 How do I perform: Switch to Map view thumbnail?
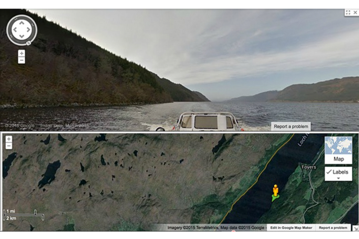pos(338,150)
